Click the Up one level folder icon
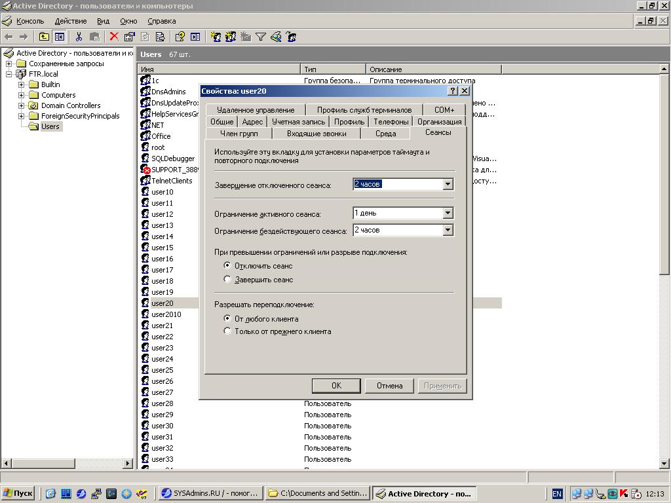Viewport: 671px width, 503px height. (x=44, y=37)
